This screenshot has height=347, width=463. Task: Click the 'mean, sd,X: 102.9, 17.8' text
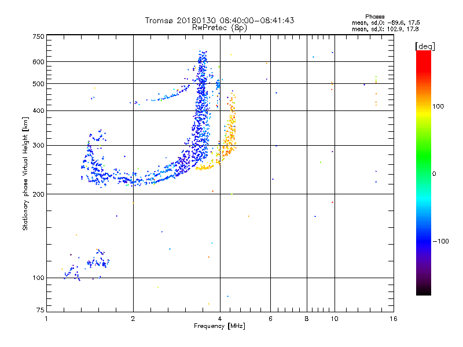[x=385, y=29]
